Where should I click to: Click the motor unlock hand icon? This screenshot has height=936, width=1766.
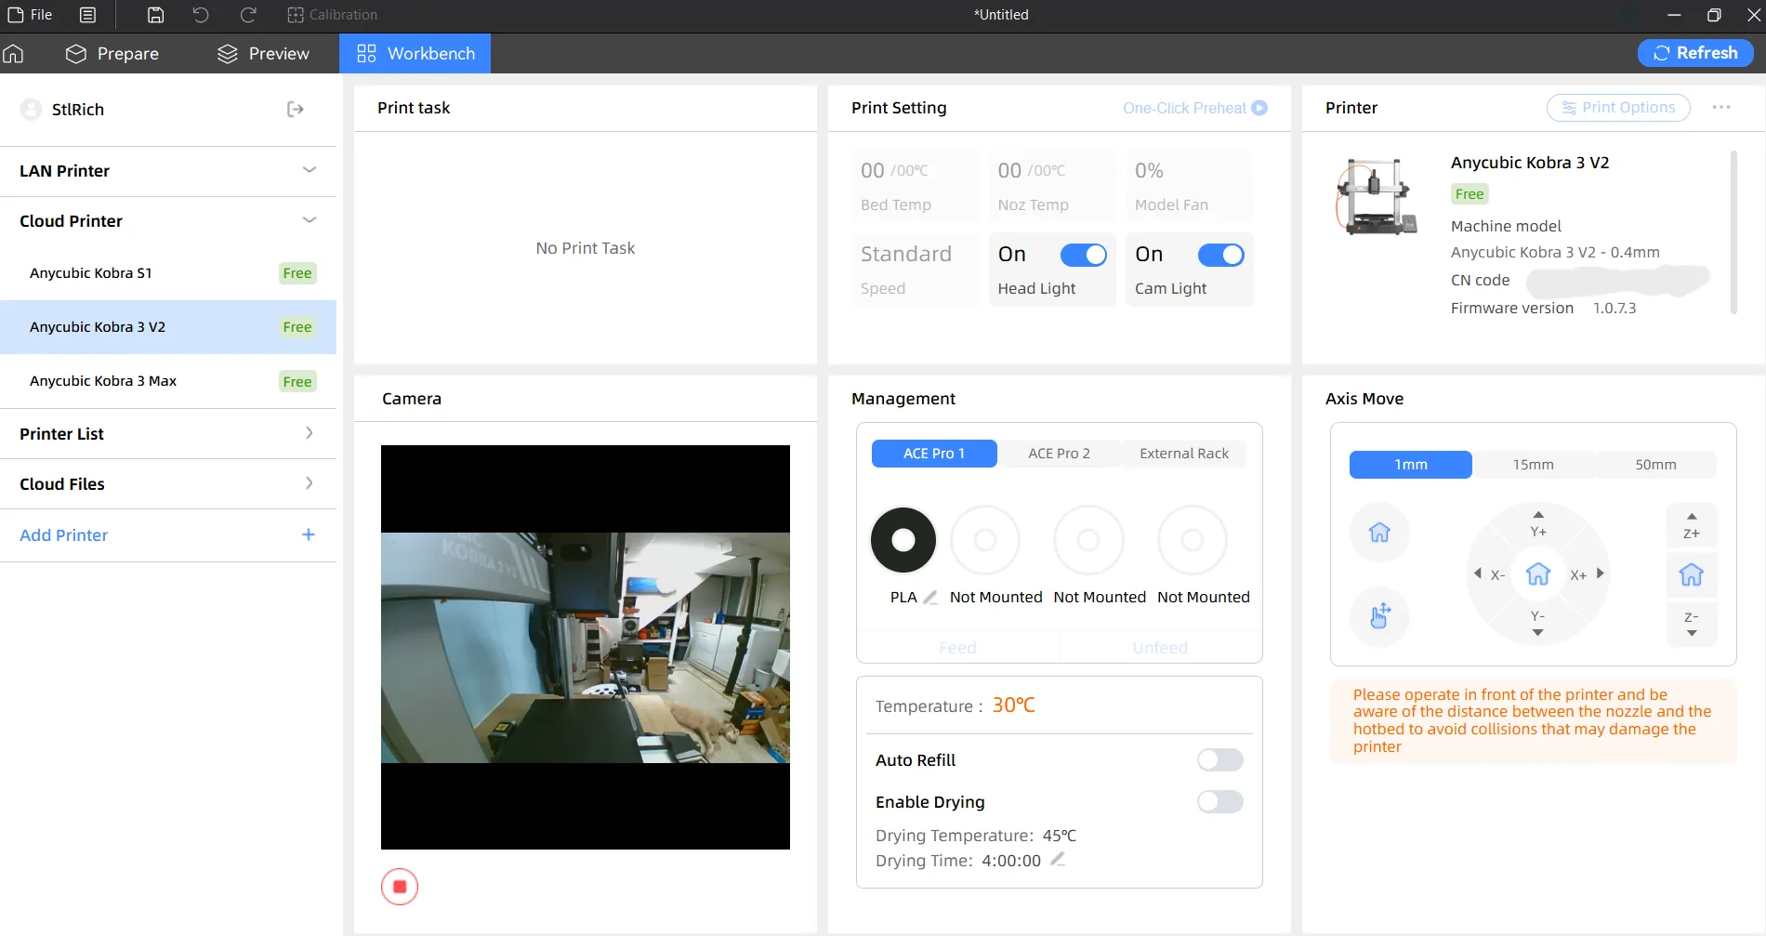[1379, 615]
